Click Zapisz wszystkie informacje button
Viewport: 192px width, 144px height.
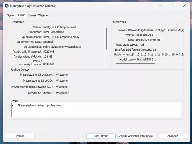pyautogui.click(x=137, y=136)
